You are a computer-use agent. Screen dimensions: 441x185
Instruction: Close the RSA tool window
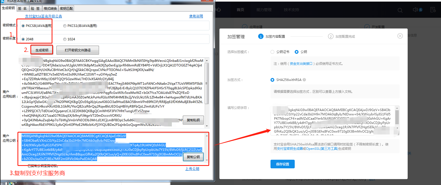pos(208,1)
